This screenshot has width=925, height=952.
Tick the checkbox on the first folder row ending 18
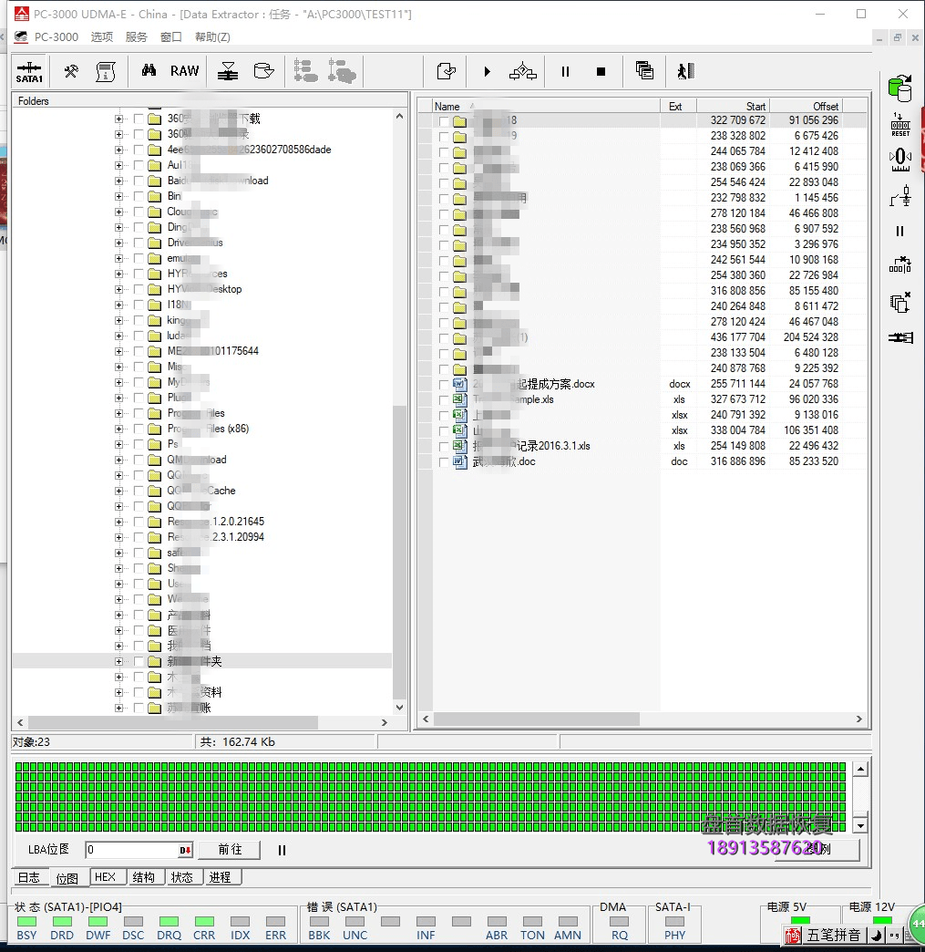tap(444, 120)
